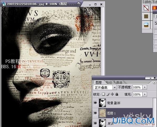Toggle lock transparent pixels icon
This screenshot has width=157, height=127.
104,94
